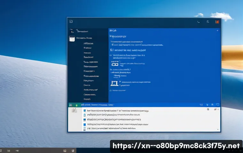Click the round icon at the white list's top right
This screenshot has width=243, height=153.
208,109
